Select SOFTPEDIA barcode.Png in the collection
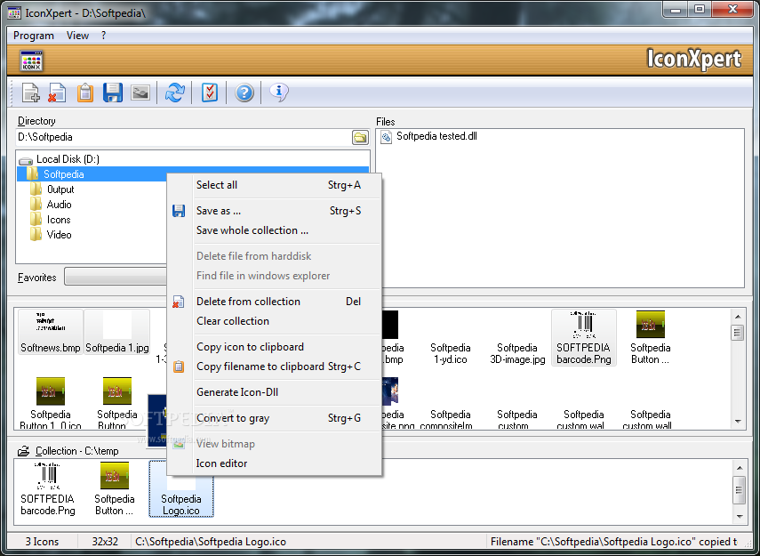Image resolution: width=760 pixels, height=556 pixels. [47, 488]
